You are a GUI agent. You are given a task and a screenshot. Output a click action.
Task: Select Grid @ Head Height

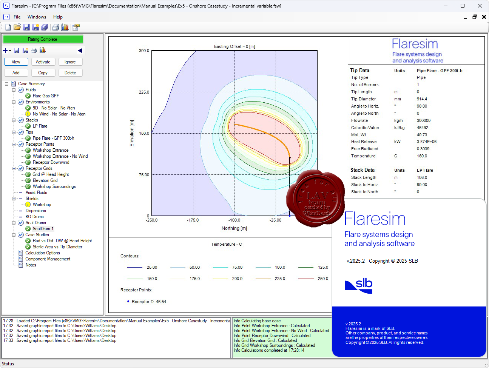(x=51, y=174)
